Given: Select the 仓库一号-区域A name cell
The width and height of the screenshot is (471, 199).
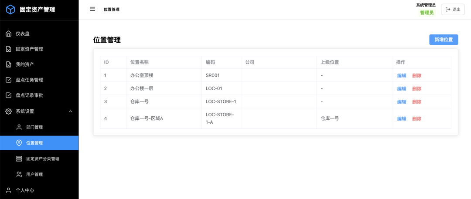Looking at the screenshot, I should (x=164, y=118).
